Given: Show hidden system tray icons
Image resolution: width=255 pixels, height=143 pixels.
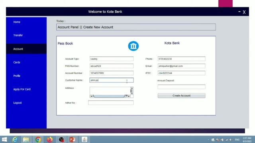Looking at the screenshot, I should (208, 140).
